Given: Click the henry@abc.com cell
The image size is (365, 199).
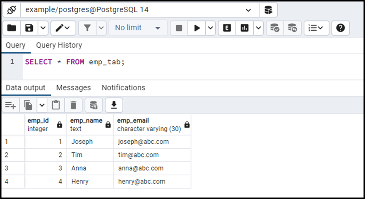Looking at the screenshot, I should click(x=152, y=182).
